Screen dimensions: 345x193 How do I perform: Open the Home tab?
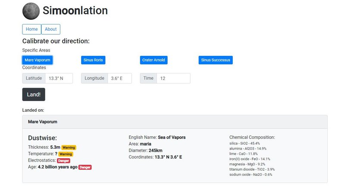pos(31,29)
